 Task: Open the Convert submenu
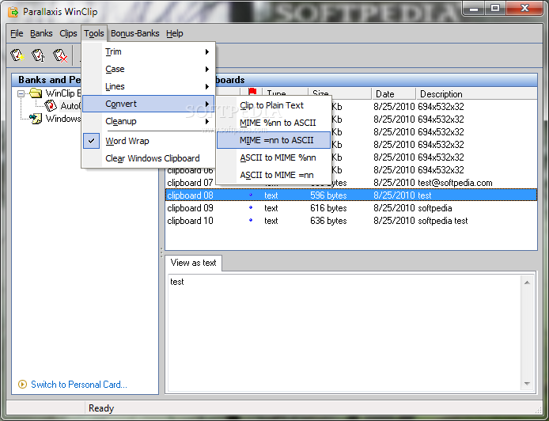coord(149,104)
